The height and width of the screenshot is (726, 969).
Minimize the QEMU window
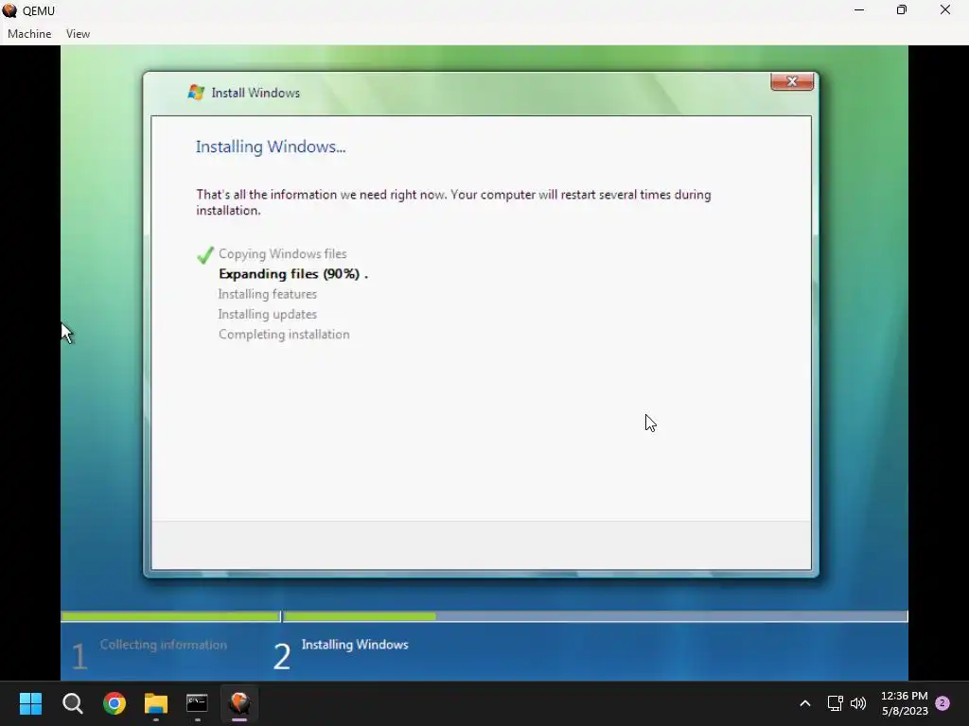[x=859, y=10]
